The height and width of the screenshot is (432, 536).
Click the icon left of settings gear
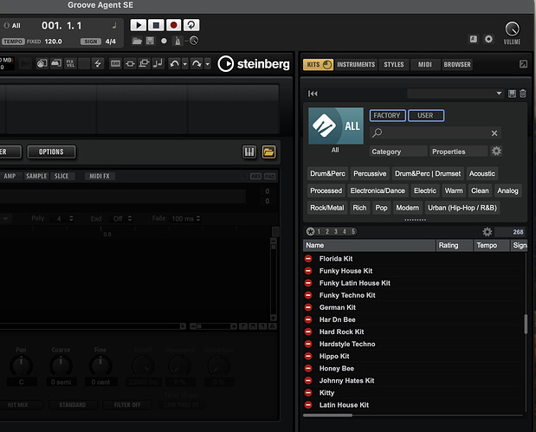tap(473, 39)
